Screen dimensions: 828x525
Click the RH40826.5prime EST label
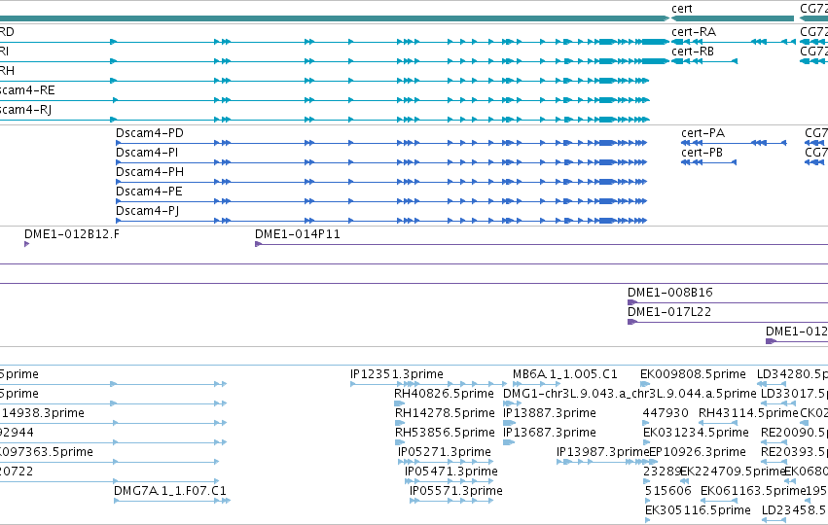pos(444,394)
